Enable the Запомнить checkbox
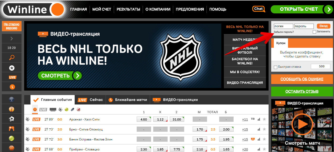Image resolution: width=334 pixels, height=152 pixels. point(314,32)
